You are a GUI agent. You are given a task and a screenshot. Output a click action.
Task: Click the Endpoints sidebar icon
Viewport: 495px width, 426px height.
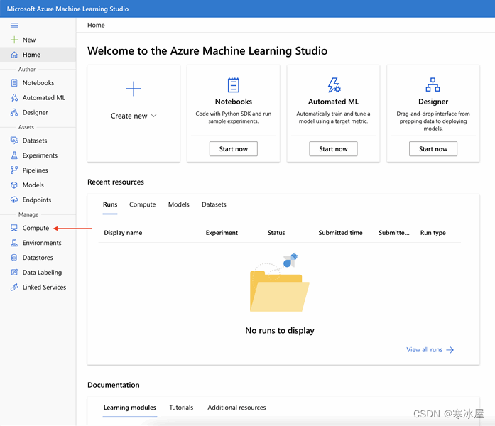point(14,200)
